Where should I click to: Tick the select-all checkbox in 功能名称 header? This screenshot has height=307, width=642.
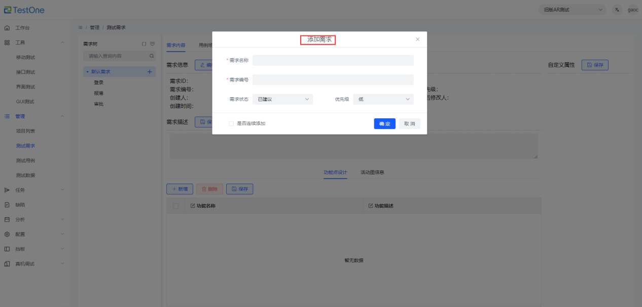[x=176, y=206]
